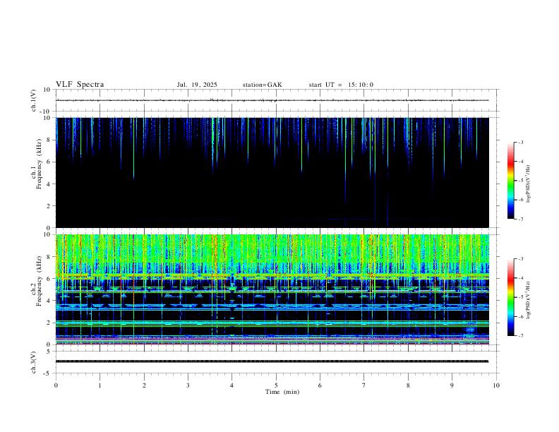This screenshot has height=432, width=559.
Task: Click the date "Jul. 19, 2025"
Action: (x=197, y=85)
